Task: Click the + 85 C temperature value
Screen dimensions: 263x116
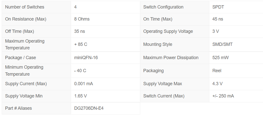Action: coord(81,45)
